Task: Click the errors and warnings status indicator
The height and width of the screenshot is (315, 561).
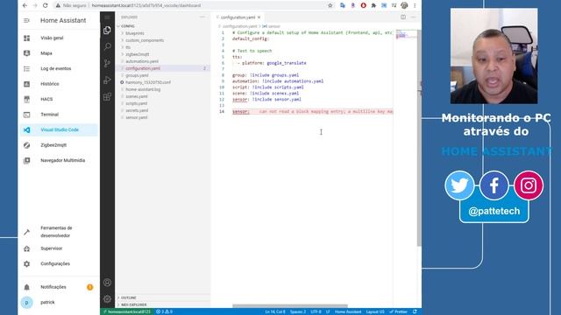Action: pyautogui.click(x=164, y=311)
